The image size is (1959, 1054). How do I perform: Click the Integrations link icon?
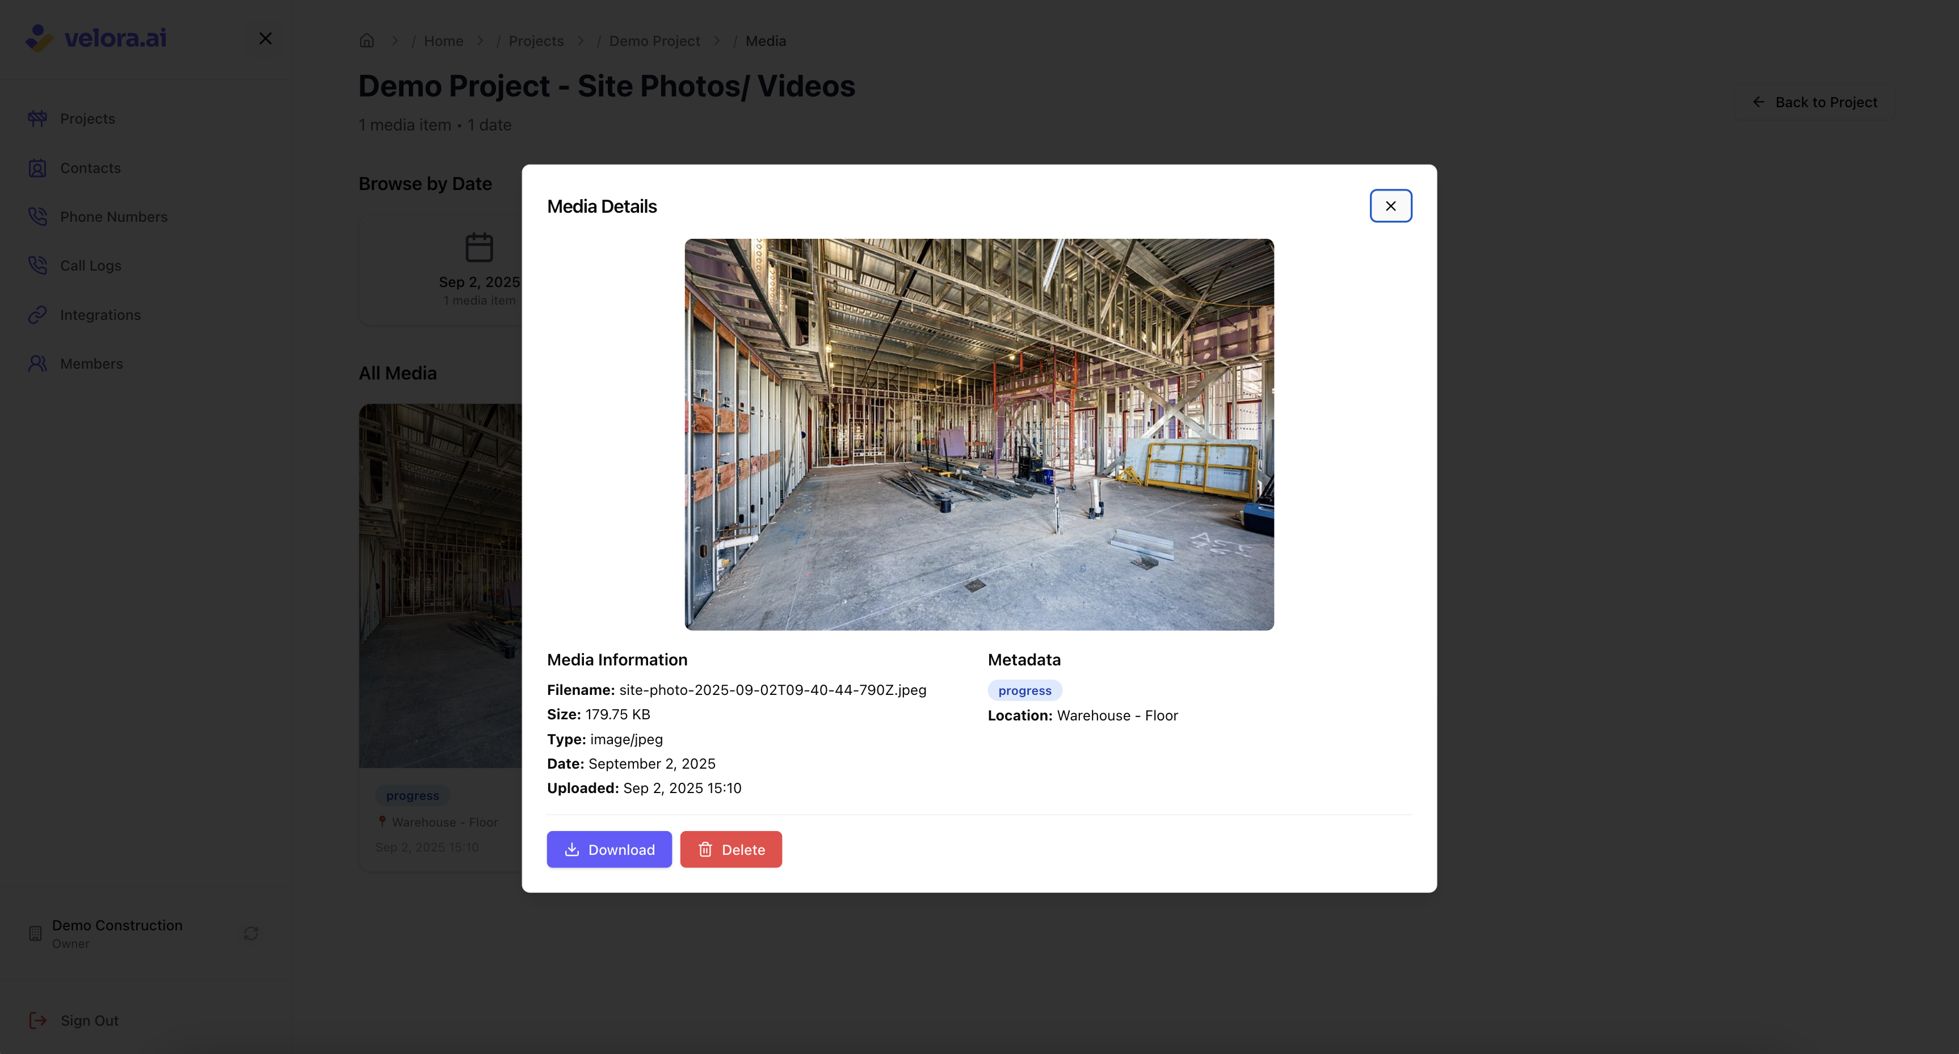(x=37, y=315)
